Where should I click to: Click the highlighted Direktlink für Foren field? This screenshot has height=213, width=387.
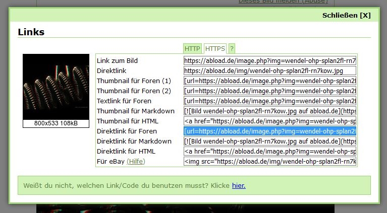[270, 131]
